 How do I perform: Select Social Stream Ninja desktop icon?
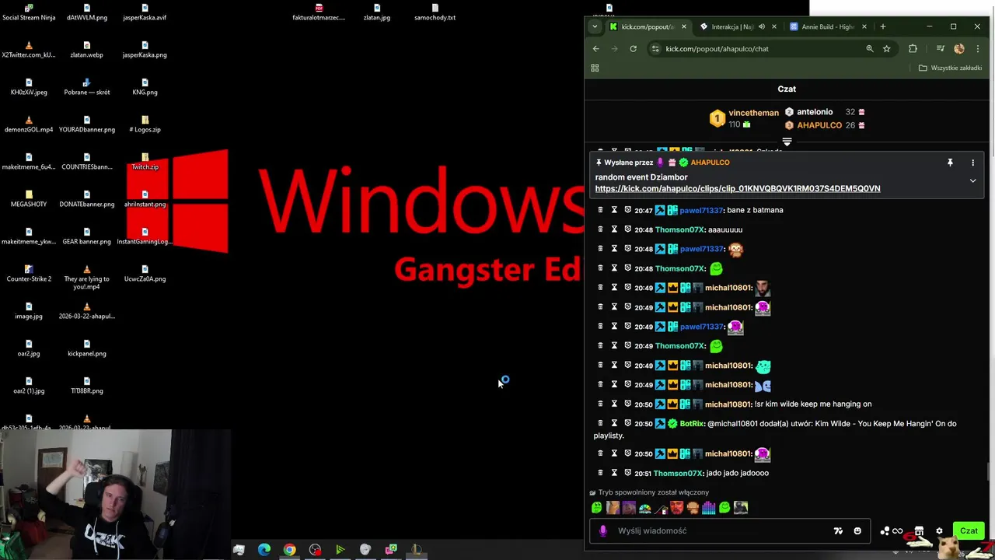tap(29, 11)
